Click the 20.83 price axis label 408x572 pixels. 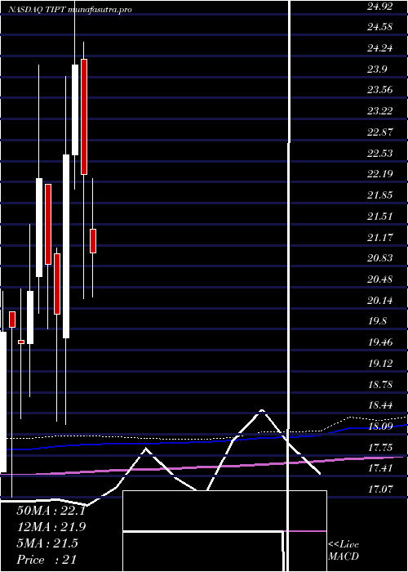(x=379, y=259)
